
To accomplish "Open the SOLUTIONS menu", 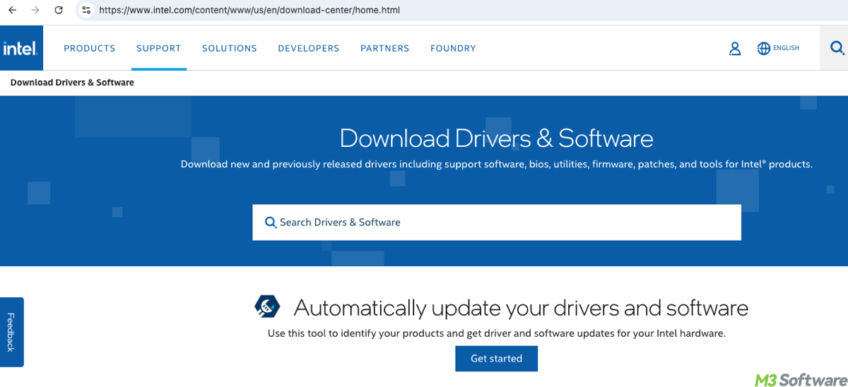I will (230, 49).
